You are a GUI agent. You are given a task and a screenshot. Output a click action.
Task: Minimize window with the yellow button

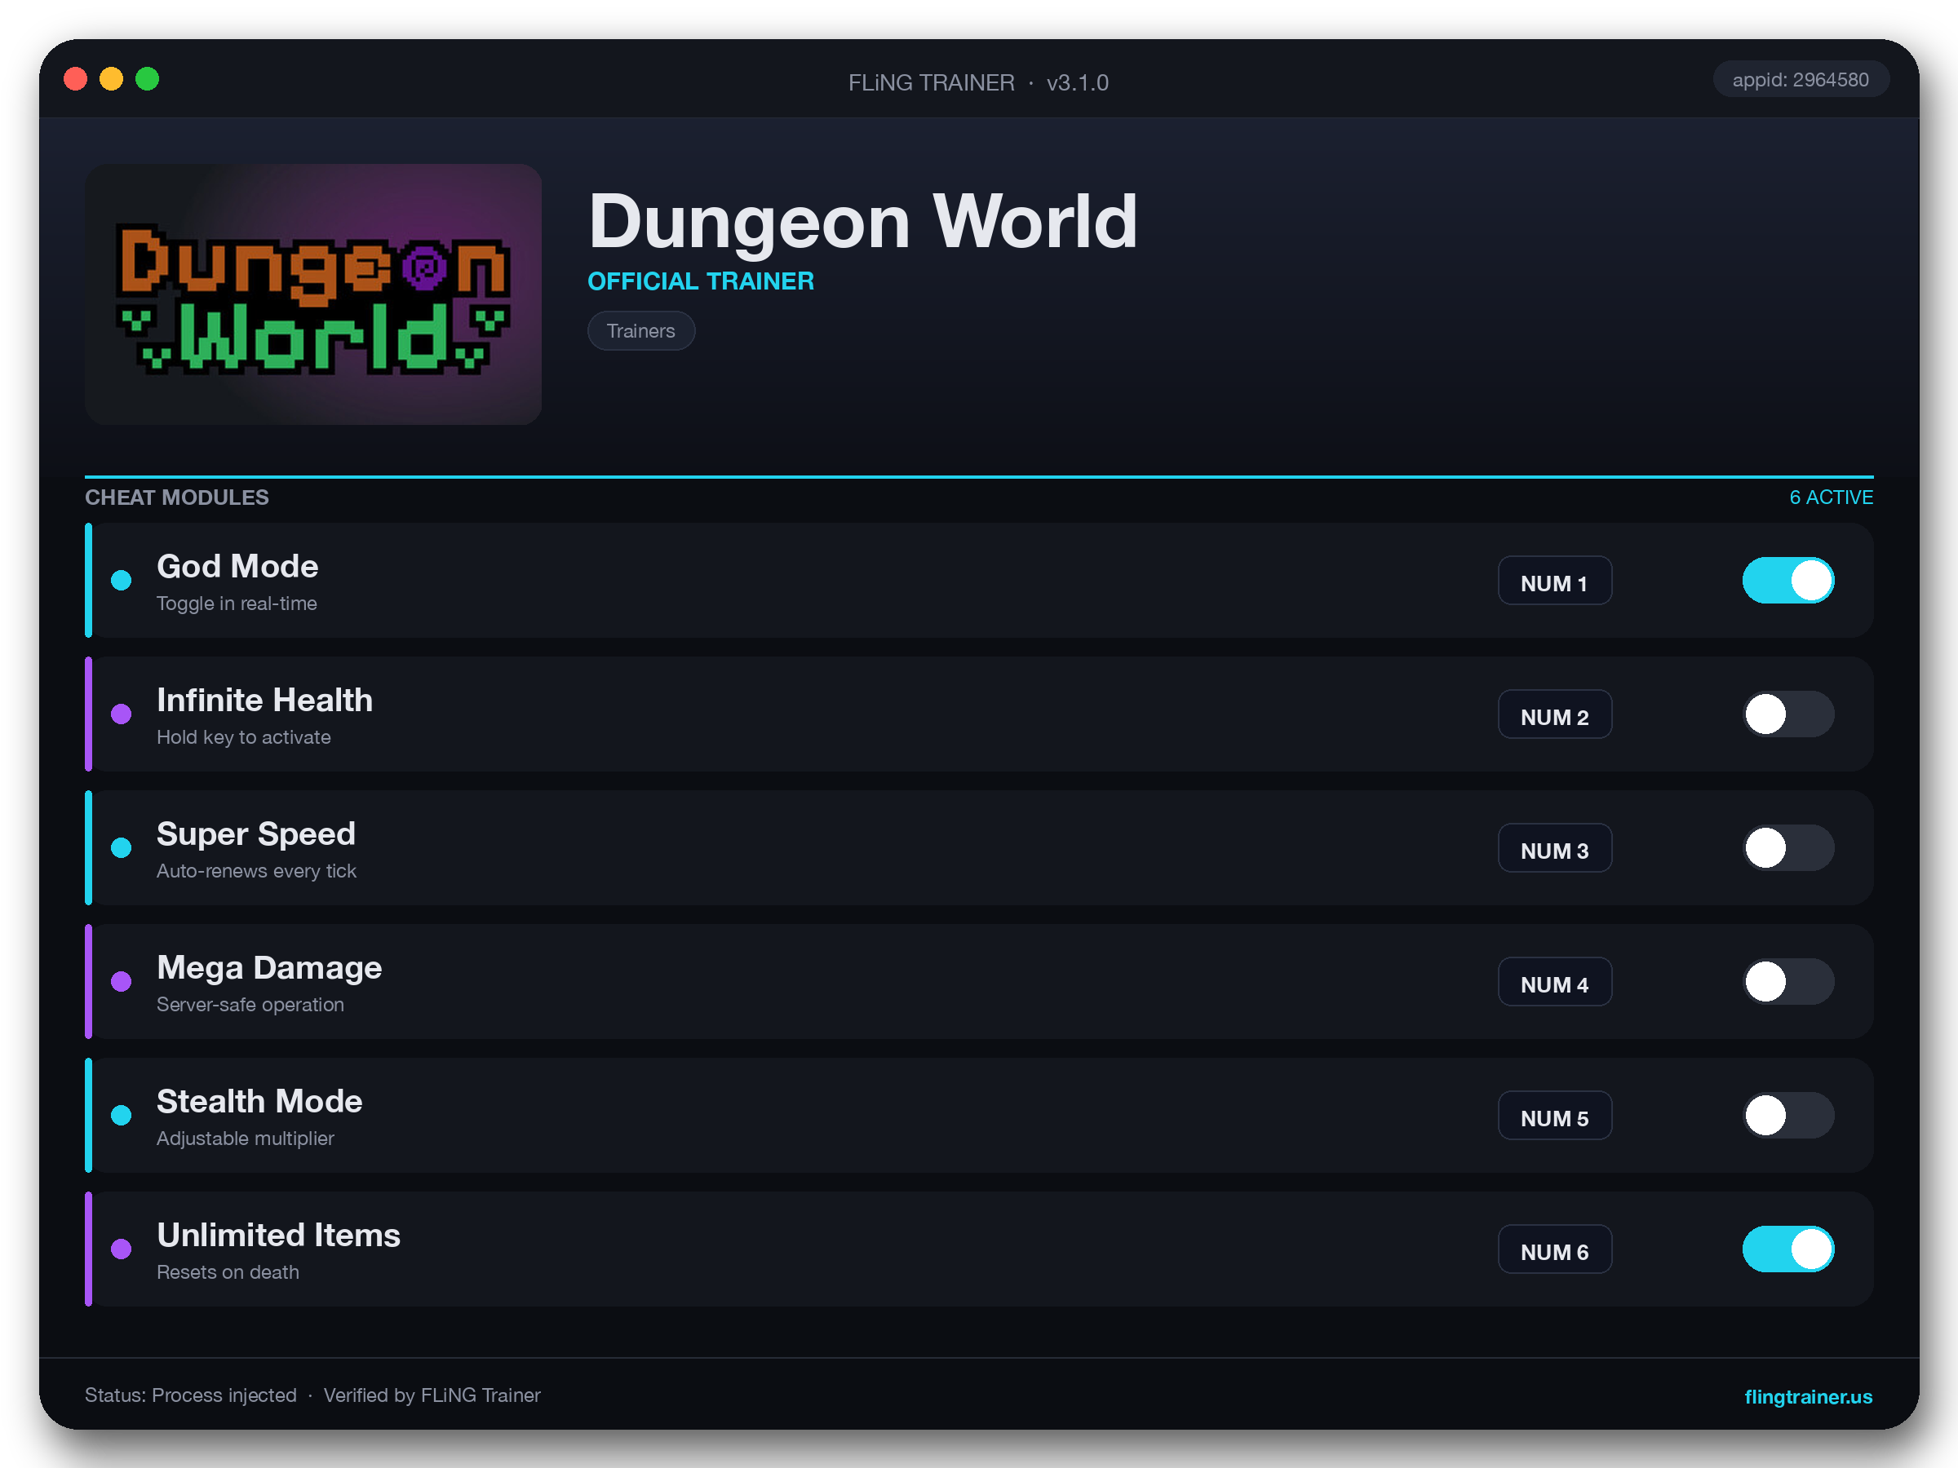pyautogui.click(x=112, y=79)
